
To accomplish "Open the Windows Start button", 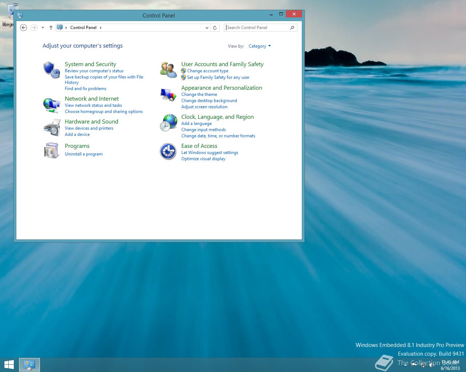I will [9, 365].
